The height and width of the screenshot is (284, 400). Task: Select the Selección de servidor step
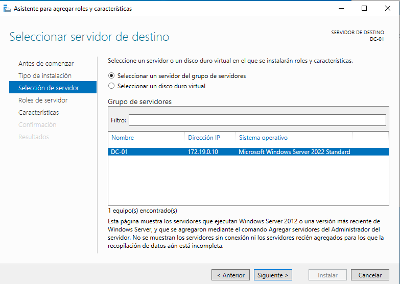[53, 87]
